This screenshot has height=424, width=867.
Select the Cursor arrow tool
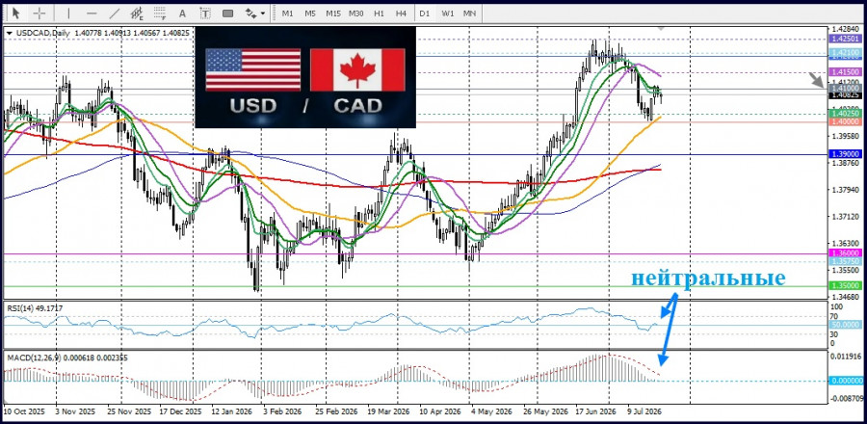coord(15,13)
